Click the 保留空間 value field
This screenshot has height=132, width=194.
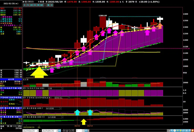[79, 131]
